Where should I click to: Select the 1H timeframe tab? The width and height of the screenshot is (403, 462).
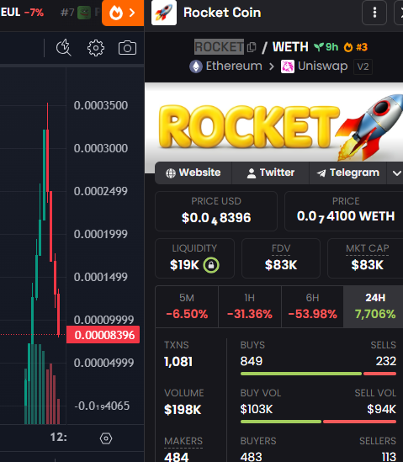(x=250, y=306)
